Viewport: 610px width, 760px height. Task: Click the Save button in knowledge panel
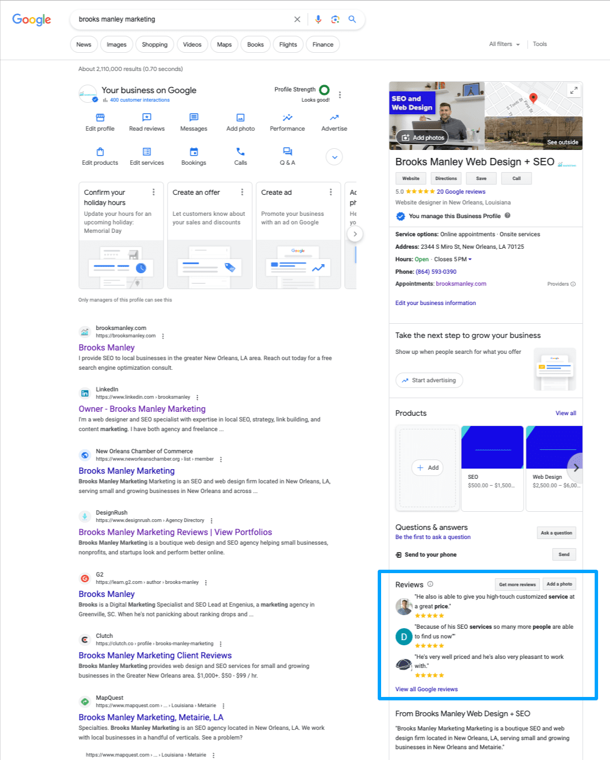[x=481, y=178]
